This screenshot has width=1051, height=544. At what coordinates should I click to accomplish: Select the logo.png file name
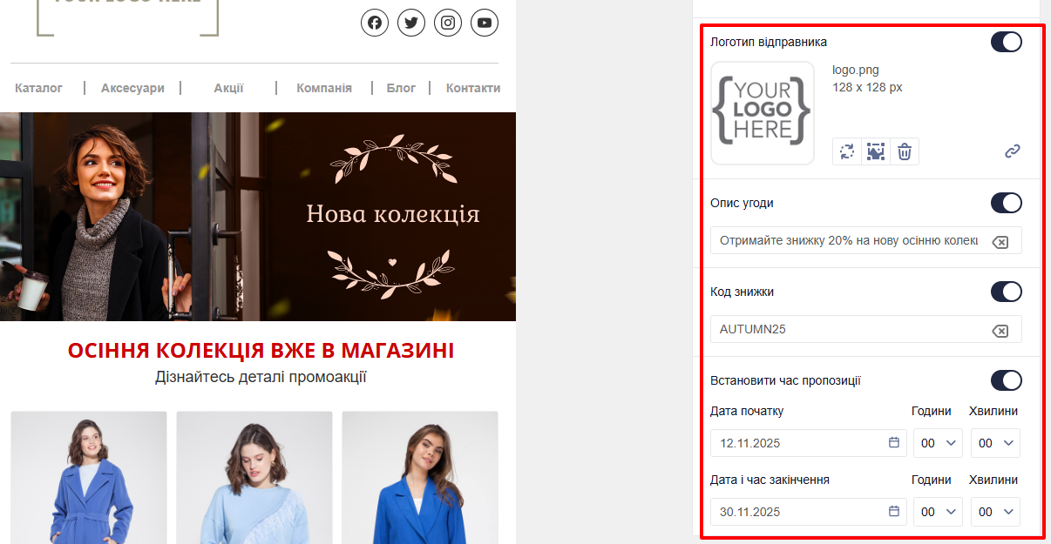(856, 71)
